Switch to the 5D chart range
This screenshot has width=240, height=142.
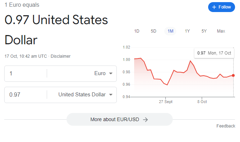coord(154,31)
